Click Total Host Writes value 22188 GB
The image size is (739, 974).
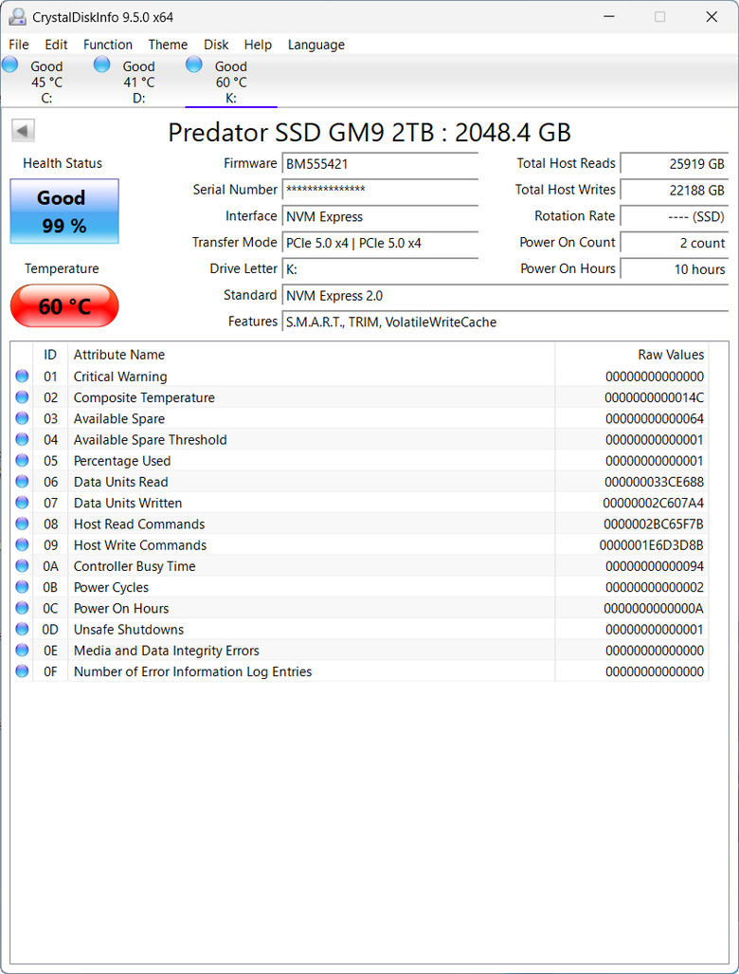675,190
